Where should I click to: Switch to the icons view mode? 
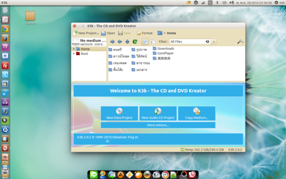click(x=145, y=42)
